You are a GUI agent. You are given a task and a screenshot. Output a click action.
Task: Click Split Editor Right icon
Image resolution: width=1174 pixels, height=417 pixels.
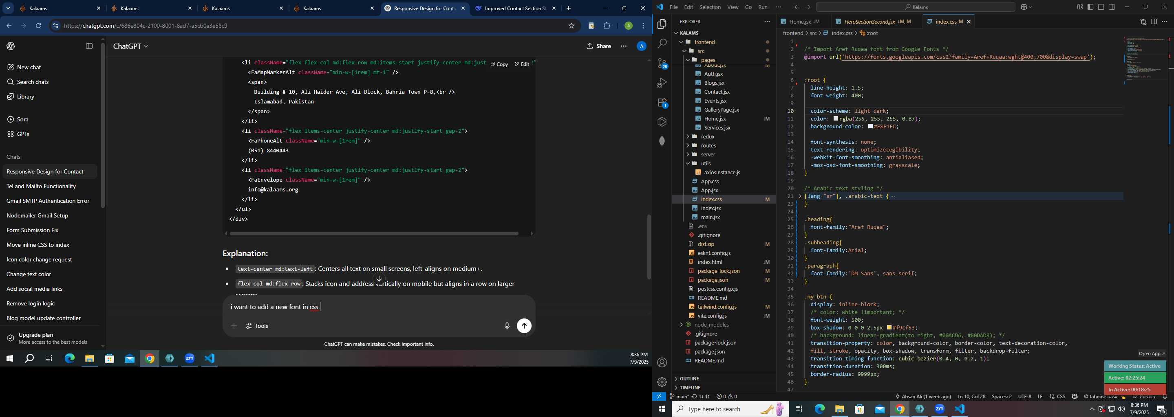tap(1154, 22)
